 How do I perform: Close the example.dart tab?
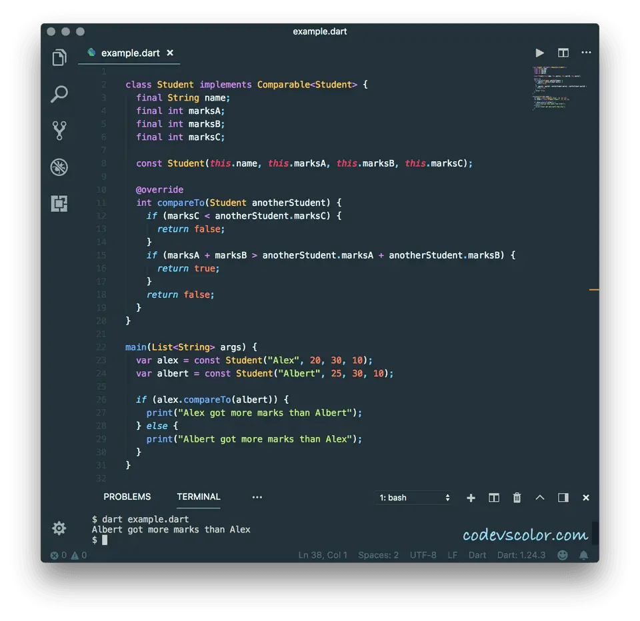coord(170,53)
